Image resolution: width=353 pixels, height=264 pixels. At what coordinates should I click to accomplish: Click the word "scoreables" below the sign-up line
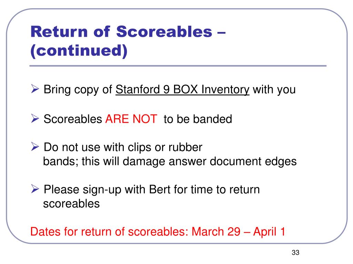point(71,204)
